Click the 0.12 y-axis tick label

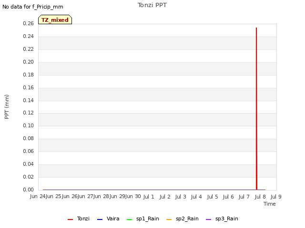pos(29,113)
